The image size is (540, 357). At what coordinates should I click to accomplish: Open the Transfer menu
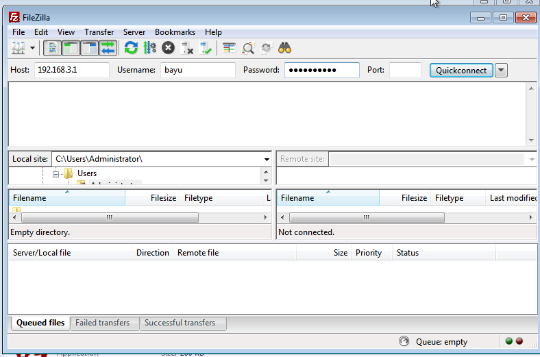99,32
